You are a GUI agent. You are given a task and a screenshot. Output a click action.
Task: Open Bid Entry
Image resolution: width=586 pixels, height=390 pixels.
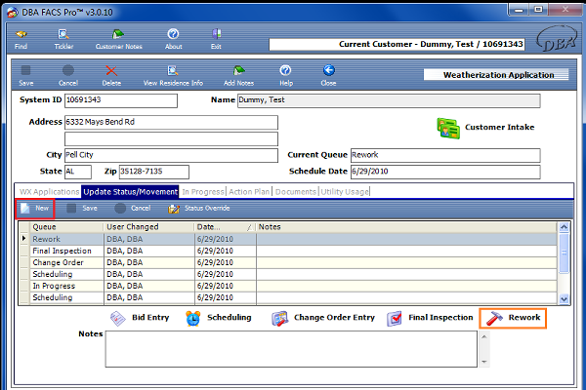tap(140, 318)
